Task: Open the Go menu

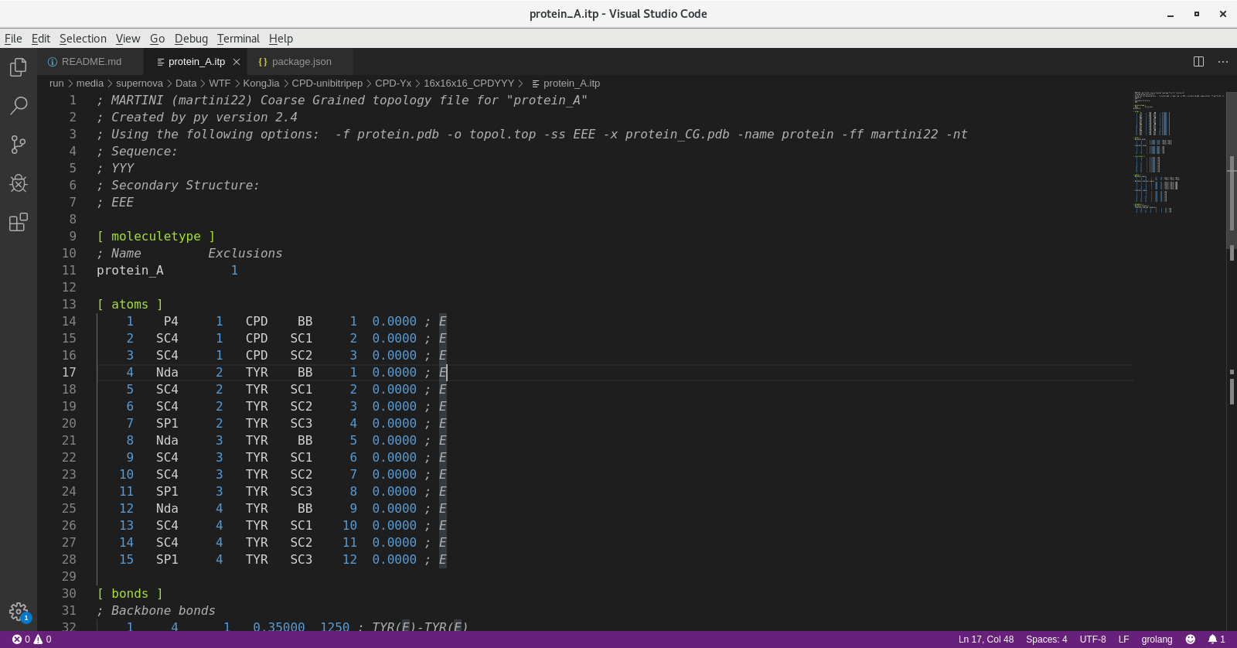Action: click(157, 39)
